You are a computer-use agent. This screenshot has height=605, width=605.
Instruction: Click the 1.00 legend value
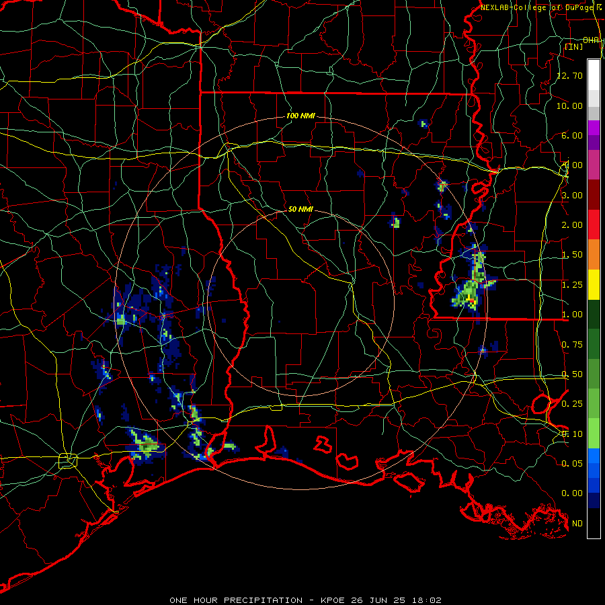[572, 315]
